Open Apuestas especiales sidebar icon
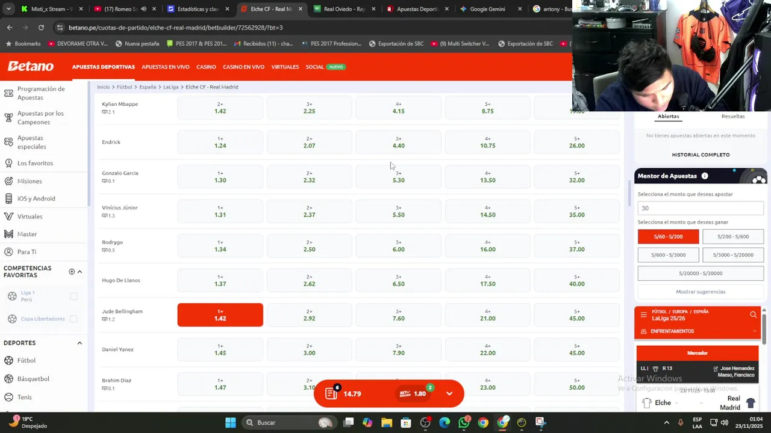 pos(8,143)
